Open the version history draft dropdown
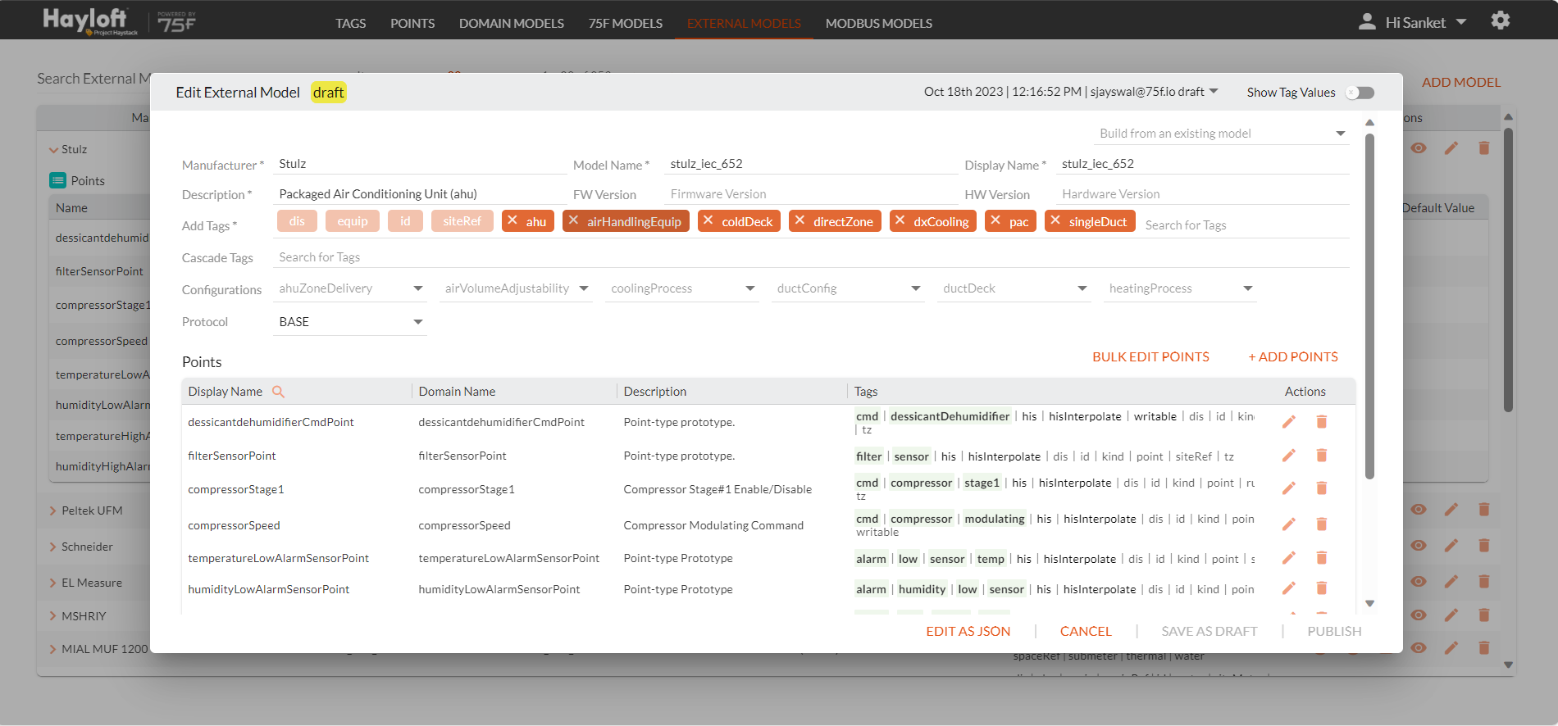This screenshot has width=1558, height=726. pos(1214,91)
